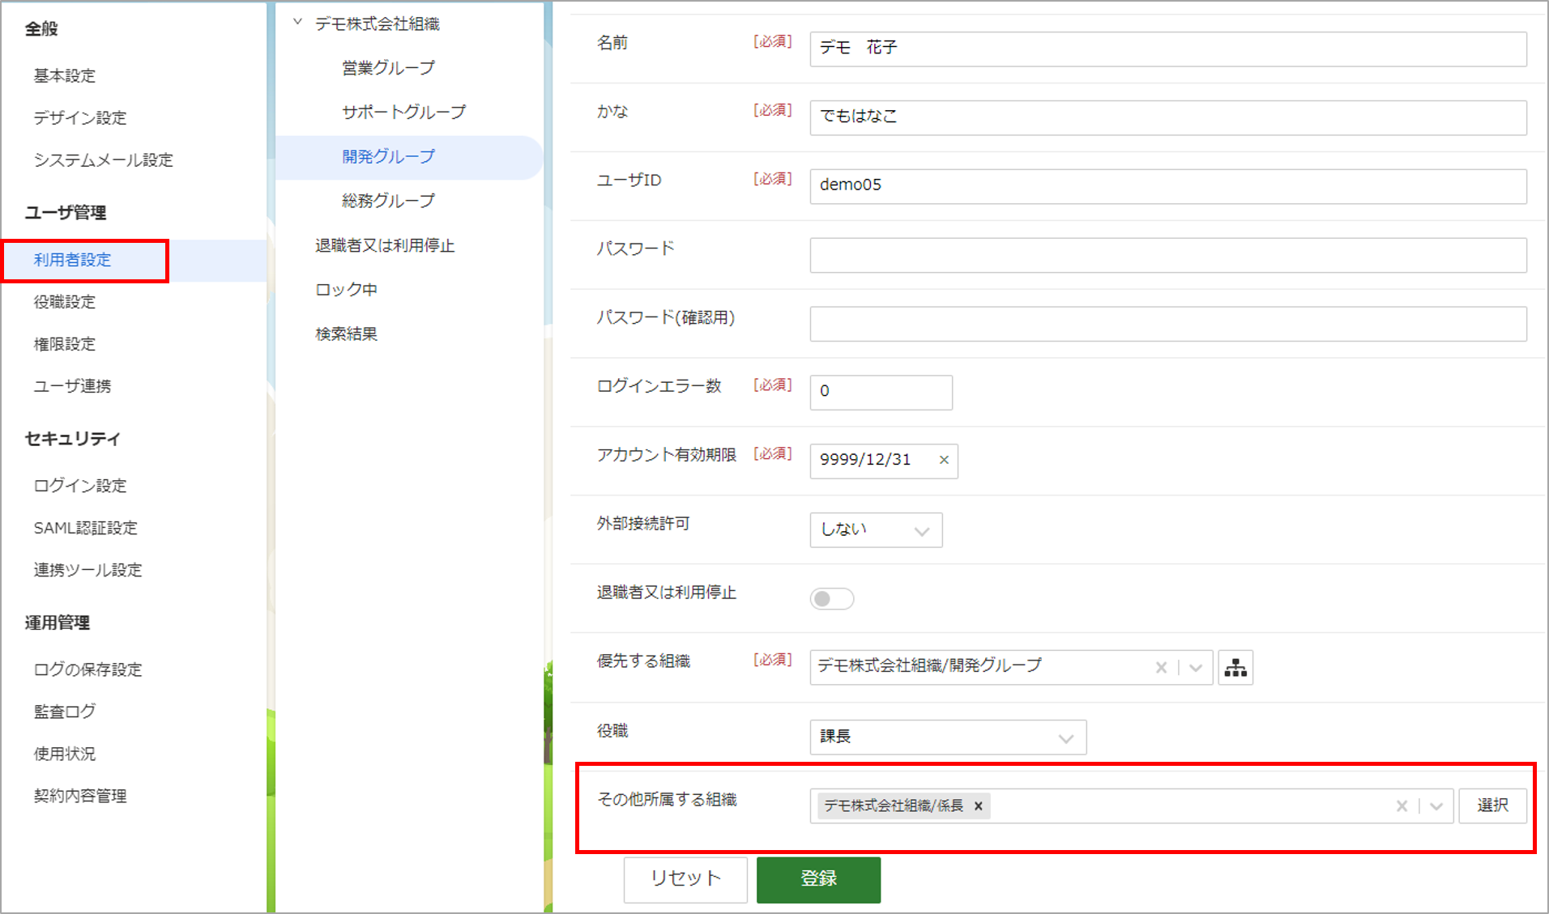The height and width of the screenshot is (914, 1549).
Task: Select デモ株式会社組織 root tree label
Action: click(x=378, y=23)
